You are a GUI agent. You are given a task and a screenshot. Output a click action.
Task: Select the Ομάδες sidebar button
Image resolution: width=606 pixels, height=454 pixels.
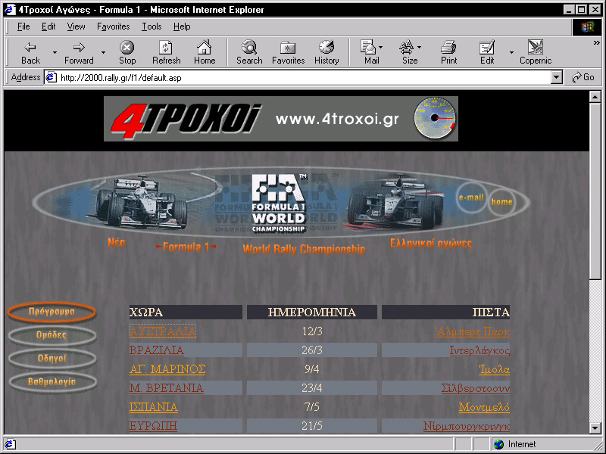[52, 335]
